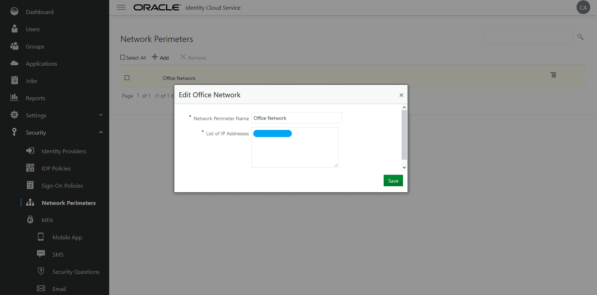The height and width of the screenshot is (295, 597).
Task: Expand the Settings menu chevron
Action: click(x=101, y=115)
